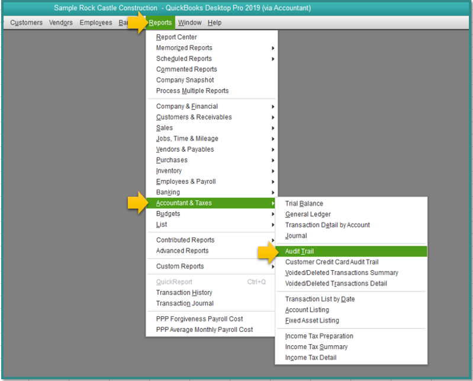Open the Customers menu
The width and height of the screenshot is (473, 381).
26,23
